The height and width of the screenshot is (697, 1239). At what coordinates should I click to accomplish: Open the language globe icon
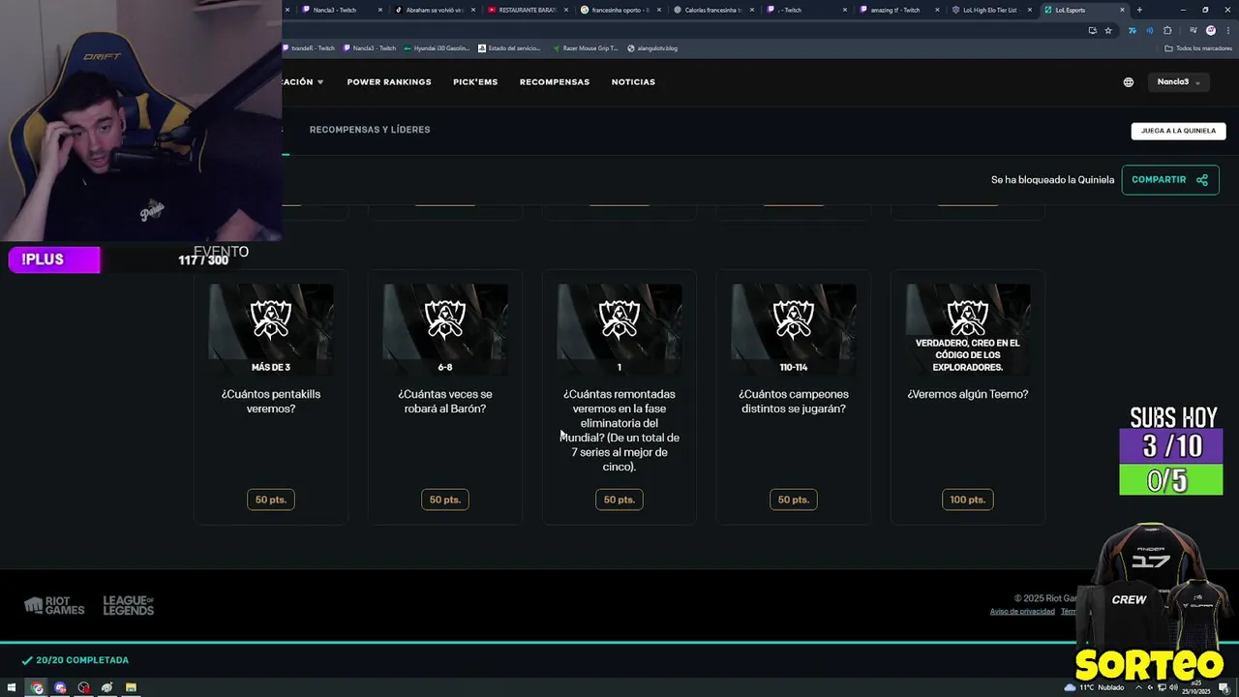(1128, 82)
